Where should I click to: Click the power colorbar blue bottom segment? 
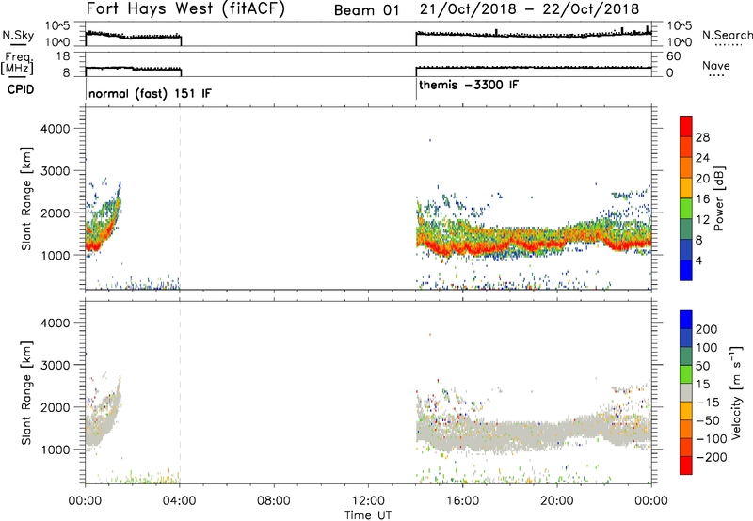(x=686, y=270)
